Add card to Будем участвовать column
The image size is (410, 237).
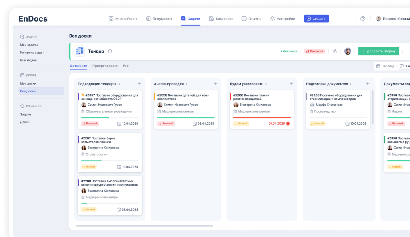tap(291, 84)
